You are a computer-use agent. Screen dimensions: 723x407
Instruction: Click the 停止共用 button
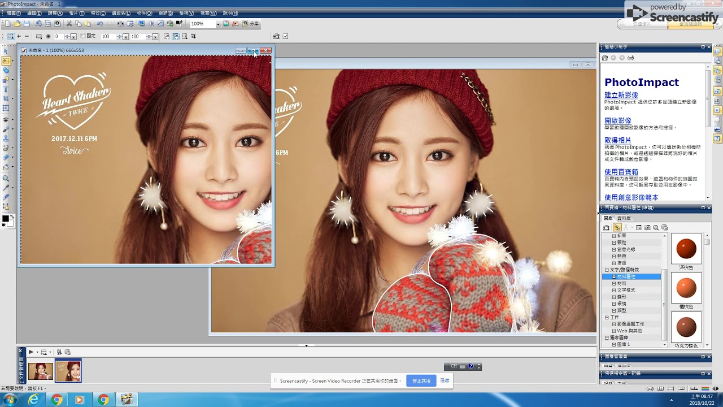pos(421,381)
